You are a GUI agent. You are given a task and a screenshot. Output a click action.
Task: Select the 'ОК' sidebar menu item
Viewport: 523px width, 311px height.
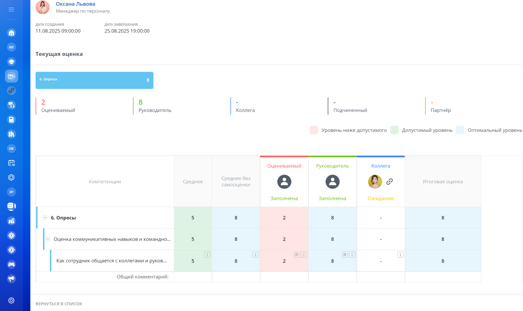coord(12,148)
